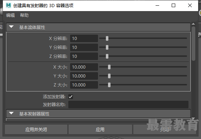
Task: Click the Y 分辨率 slider handle
Action: 107,47
